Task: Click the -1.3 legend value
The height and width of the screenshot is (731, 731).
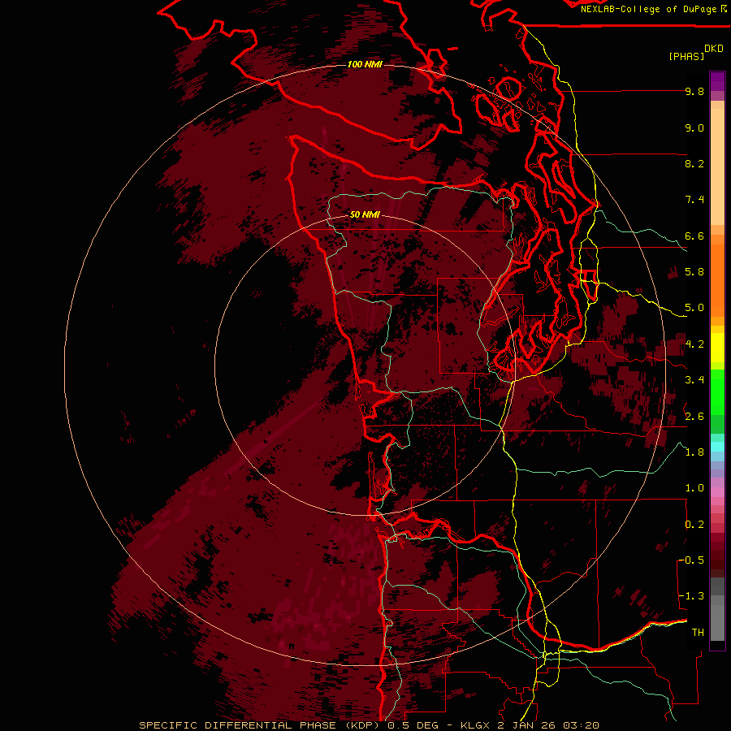Action: click(x=691, y=596)
